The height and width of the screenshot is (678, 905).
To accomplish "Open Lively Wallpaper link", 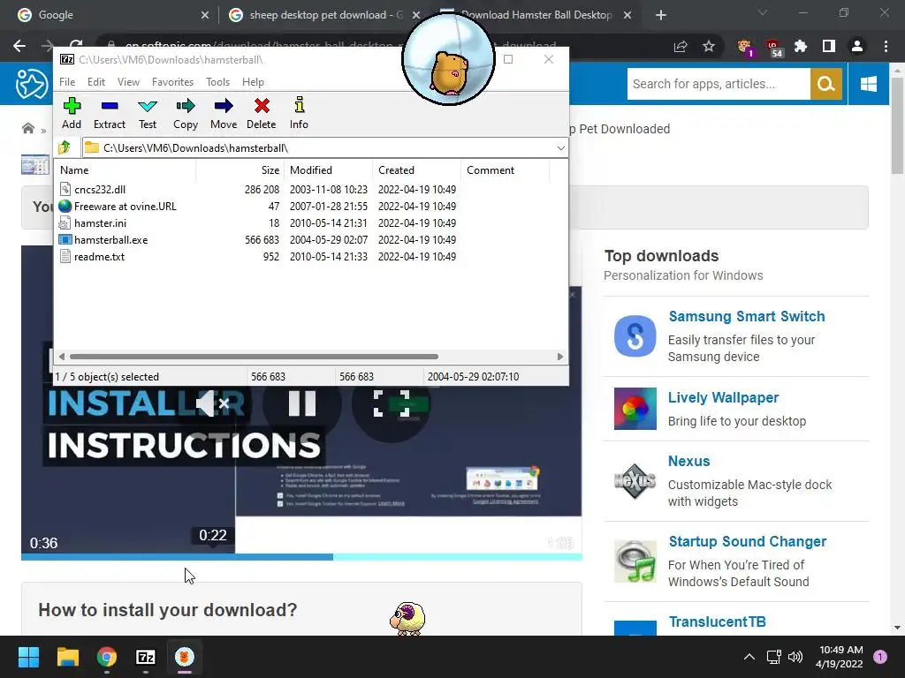I will [723, 398].
